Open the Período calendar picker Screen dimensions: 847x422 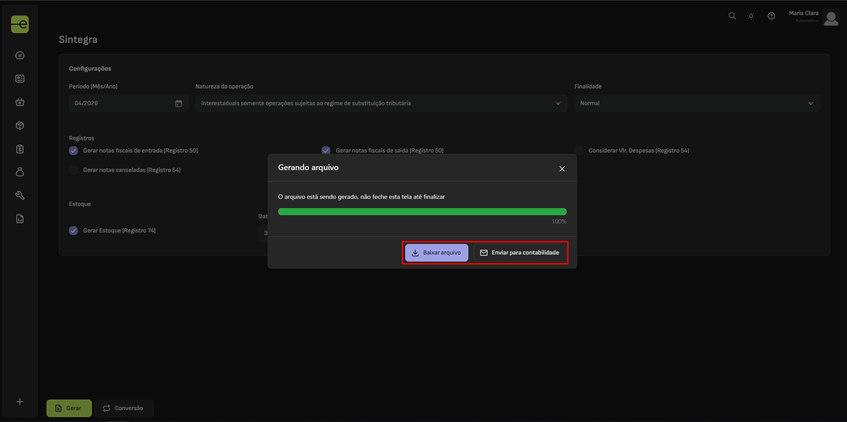[179, 103]
